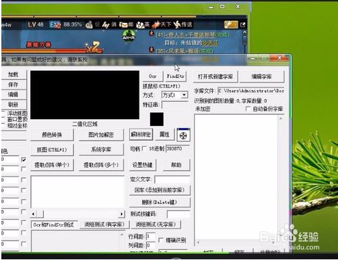Click the game quest list scroll-up arrow
This screenshot has height=260, width=338.
click(x=244, y=33)
